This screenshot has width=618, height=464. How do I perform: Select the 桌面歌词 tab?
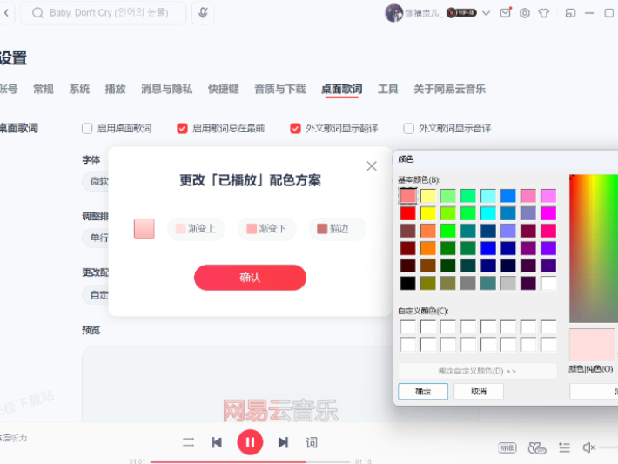coord(342,89)
